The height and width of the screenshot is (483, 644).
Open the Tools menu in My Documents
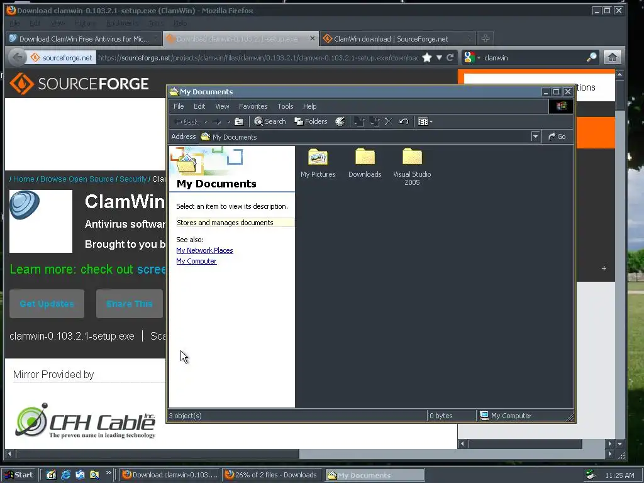tap(285, 106)
